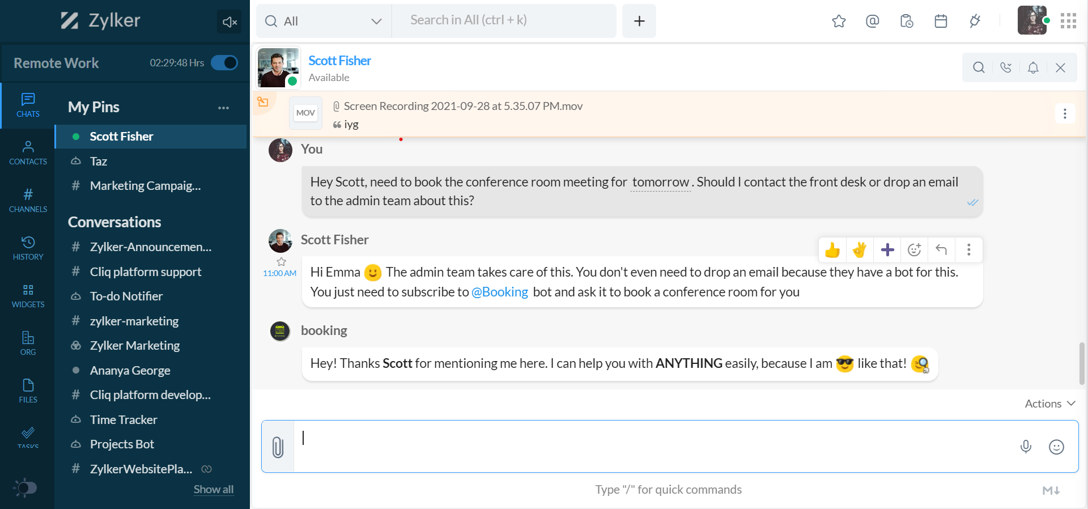Close the Scott Fisher chat window
The height and width of the screenshot is (509, 1088).
[1060, 67]
